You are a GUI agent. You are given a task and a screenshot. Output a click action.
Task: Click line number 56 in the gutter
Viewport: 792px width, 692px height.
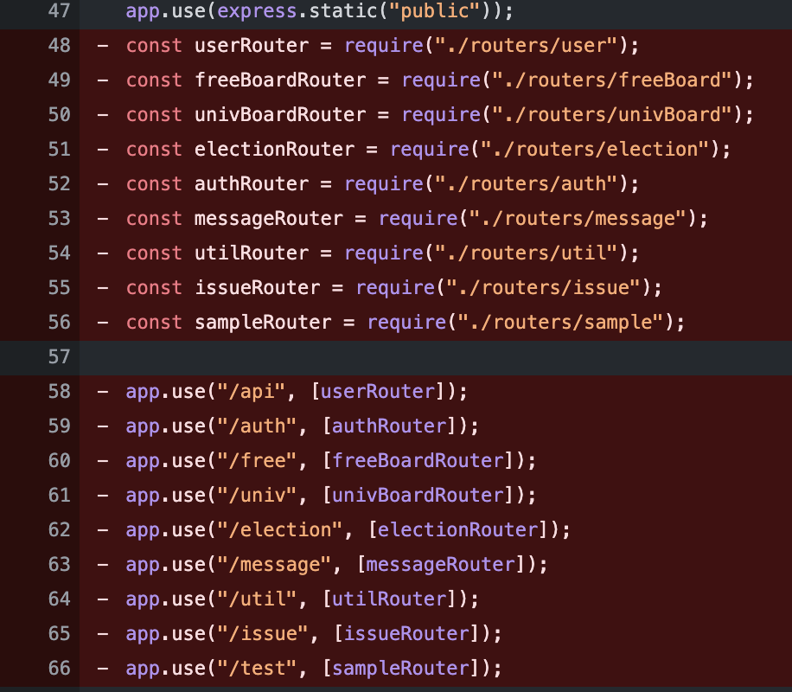57,322
